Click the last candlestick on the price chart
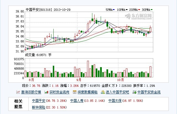177x114 pixels. click(x=150, y=29)
